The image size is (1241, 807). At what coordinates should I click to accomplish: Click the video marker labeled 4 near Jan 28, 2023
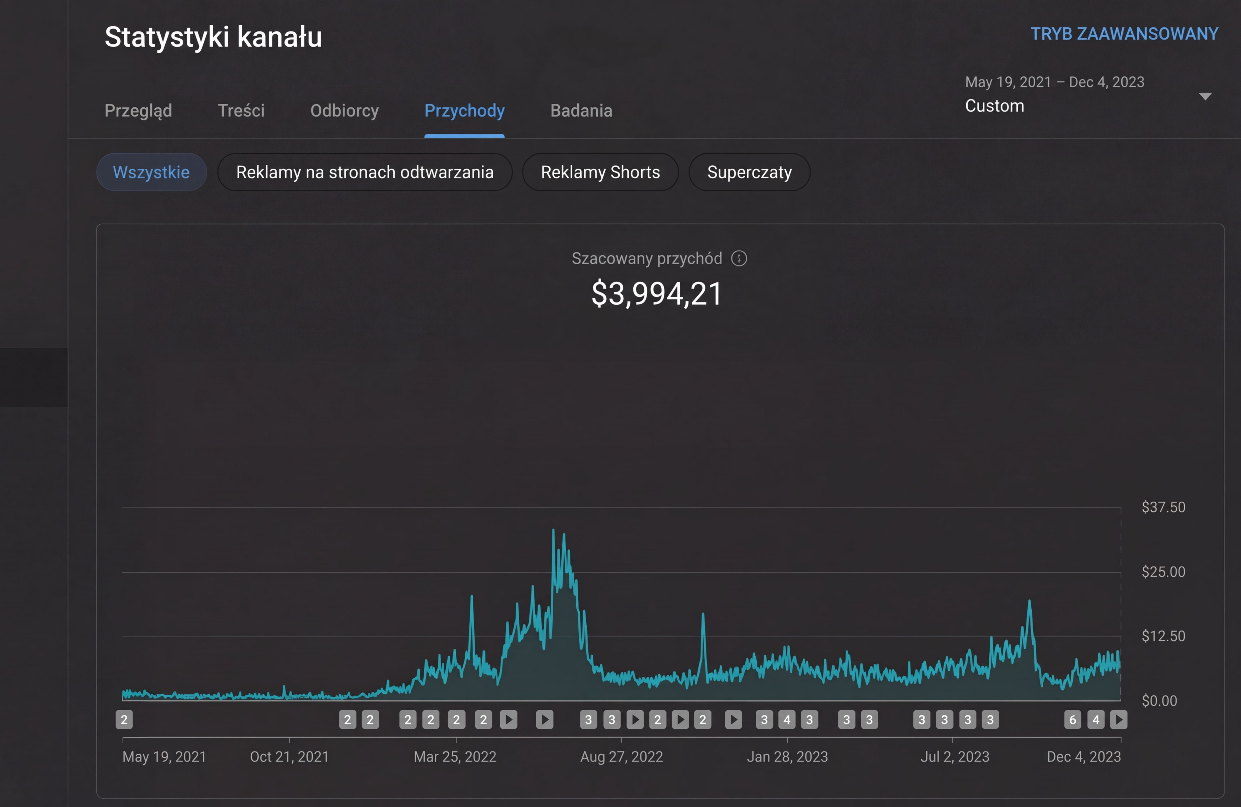point(786,720)
